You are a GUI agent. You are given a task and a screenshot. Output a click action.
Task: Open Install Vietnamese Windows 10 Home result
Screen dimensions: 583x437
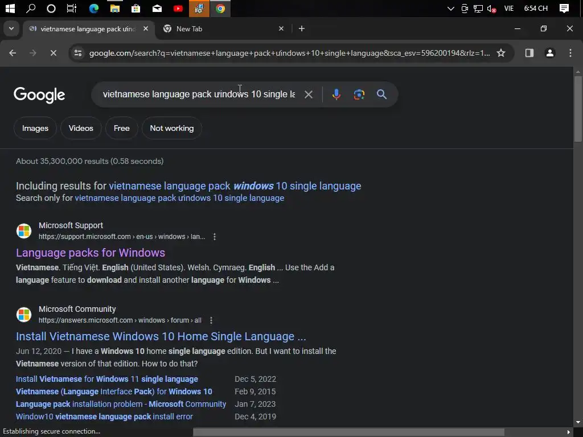[161, 336]
